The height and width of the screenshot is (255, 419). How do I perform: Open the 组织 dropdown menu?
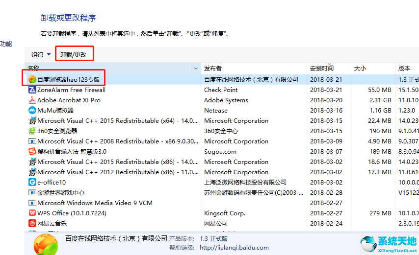(x=41, y=54)
